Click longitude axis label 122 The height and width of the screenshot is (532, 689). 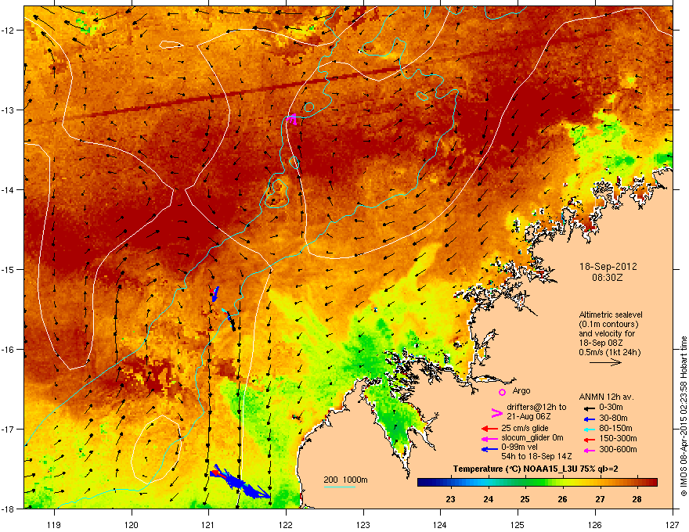click(286, 524)
